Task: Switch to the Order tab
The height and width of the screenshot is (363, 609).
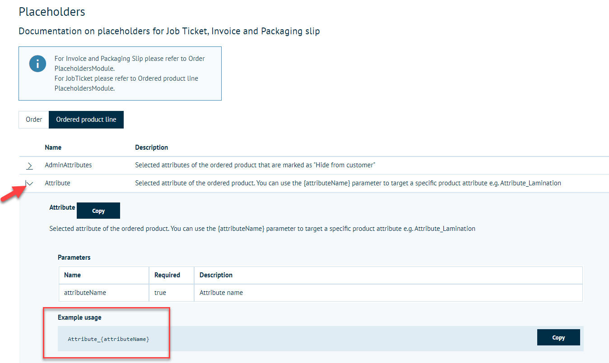Action: coord(34,119)
